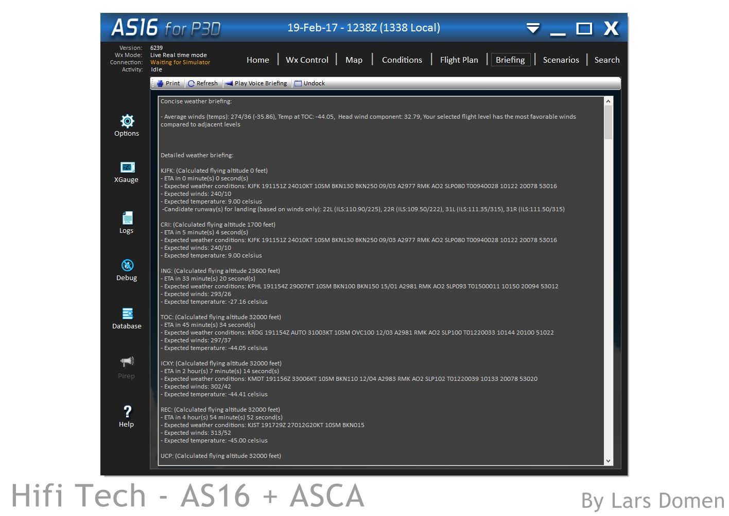The width and height of the screenshot is (729, 516).
Task: Undock the briefing window
Action: click(309, 83)
